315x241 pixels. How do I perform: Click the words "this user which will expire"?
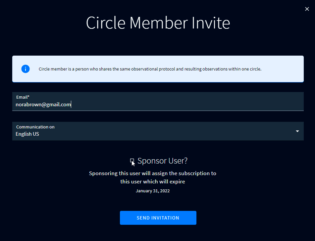[152, 182]
